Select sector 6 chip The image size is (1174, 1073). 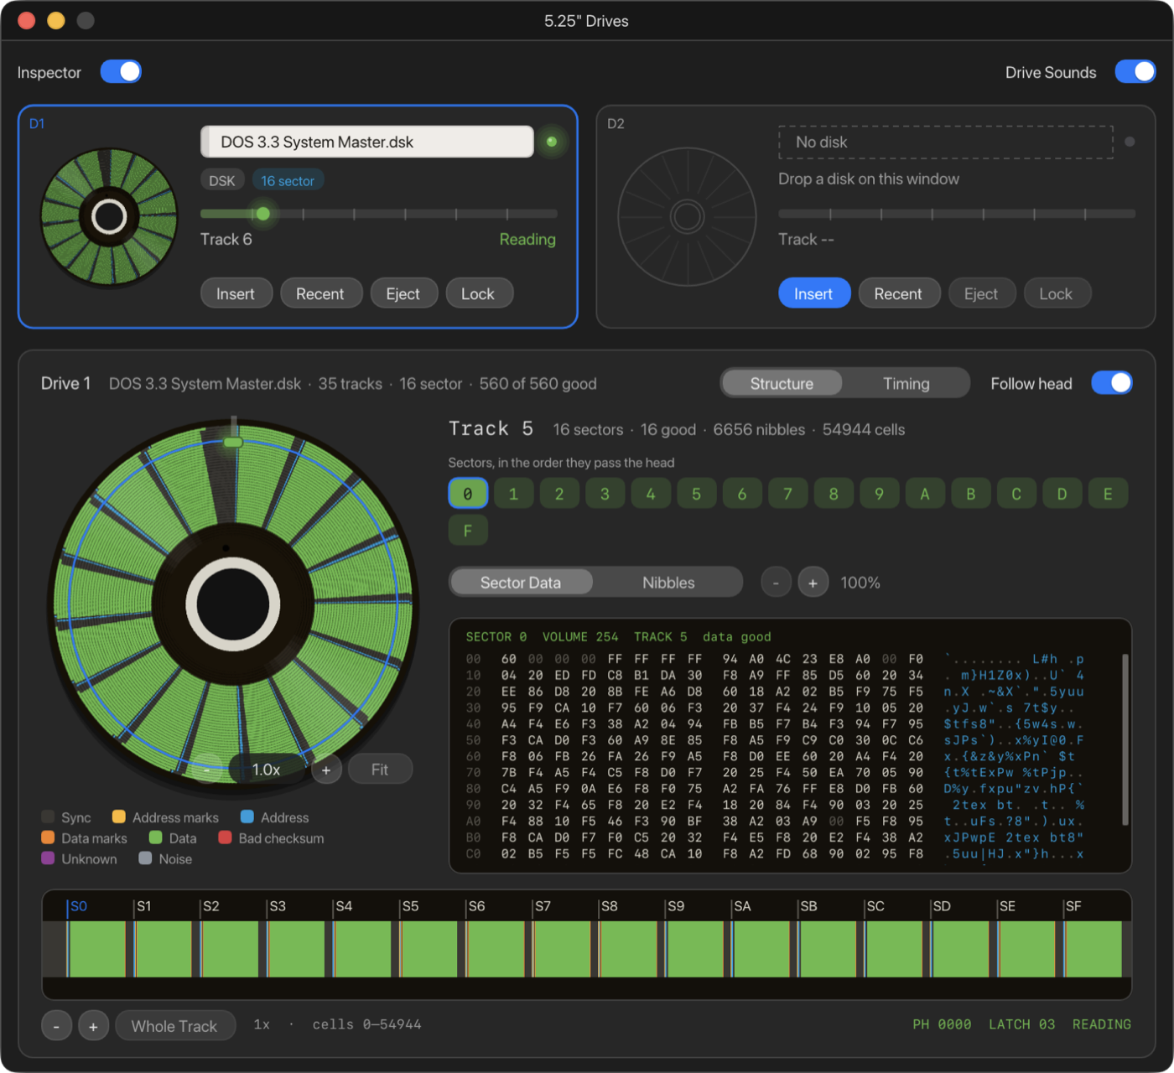click(x=742, y=494)
